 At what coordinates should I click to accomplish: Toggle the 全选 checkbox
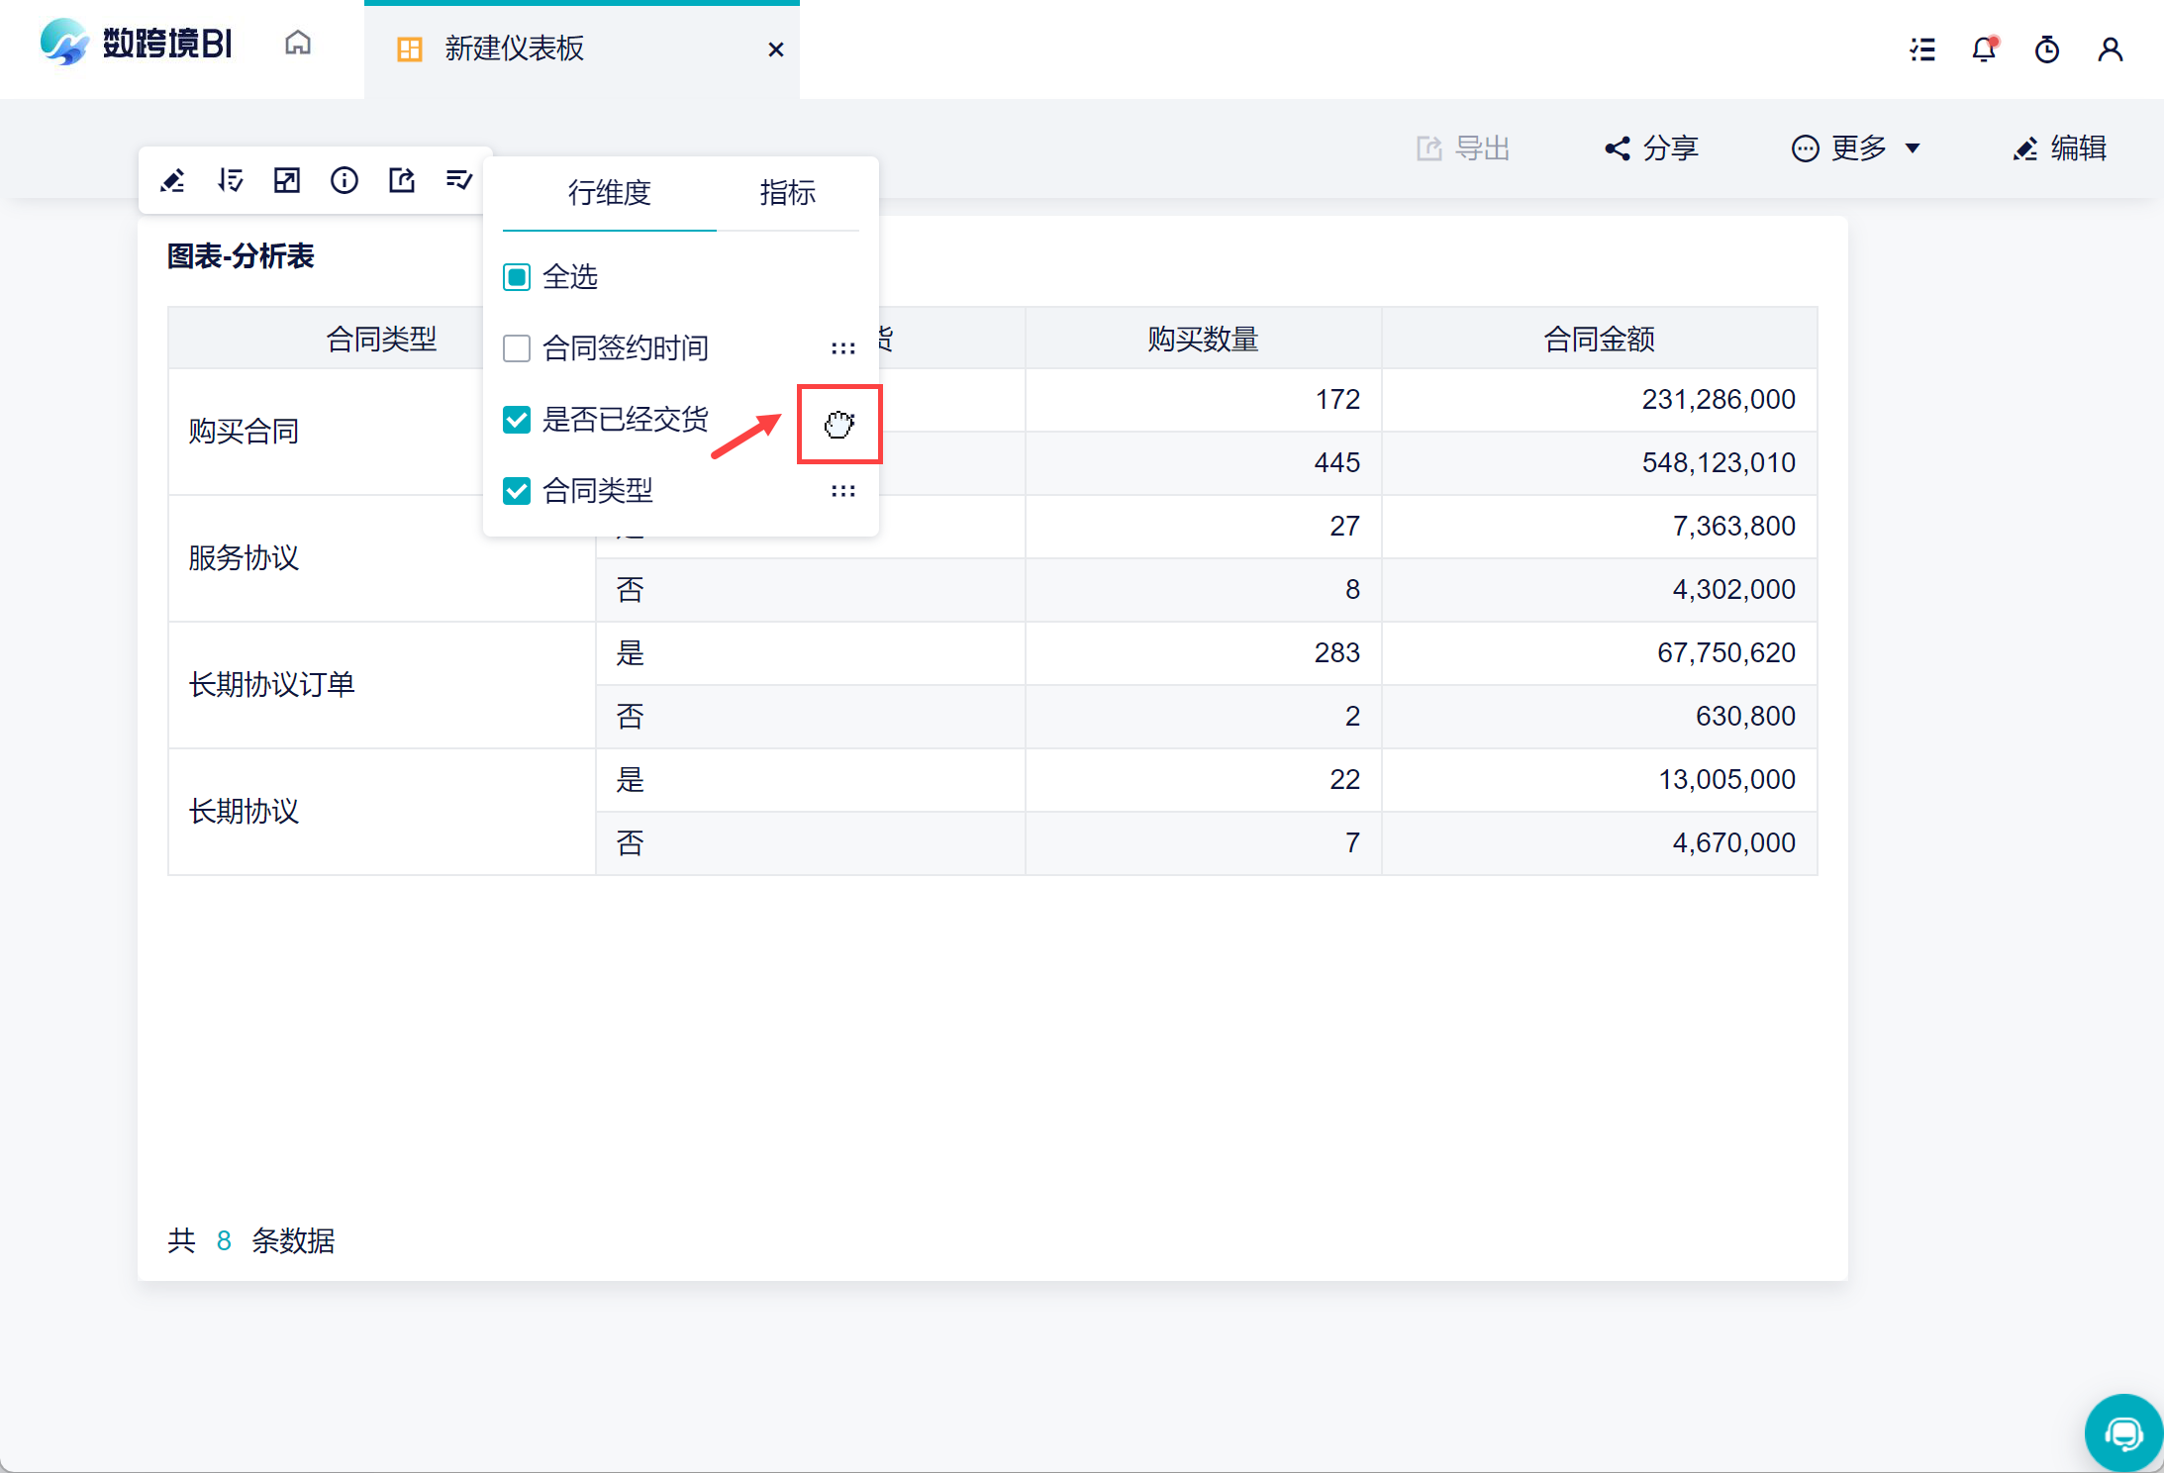[517, 277]
